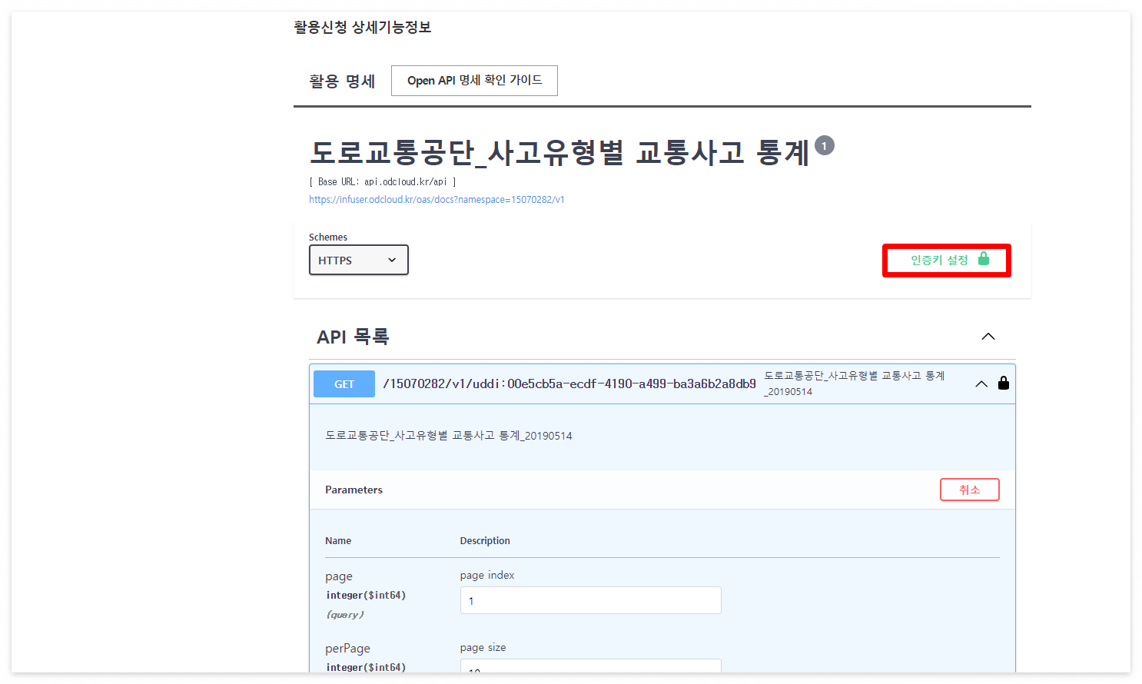This screenshot has height=684, width=1142.
Task: Click the green lock icon in 인증키 설정
Action: point(984,259)
